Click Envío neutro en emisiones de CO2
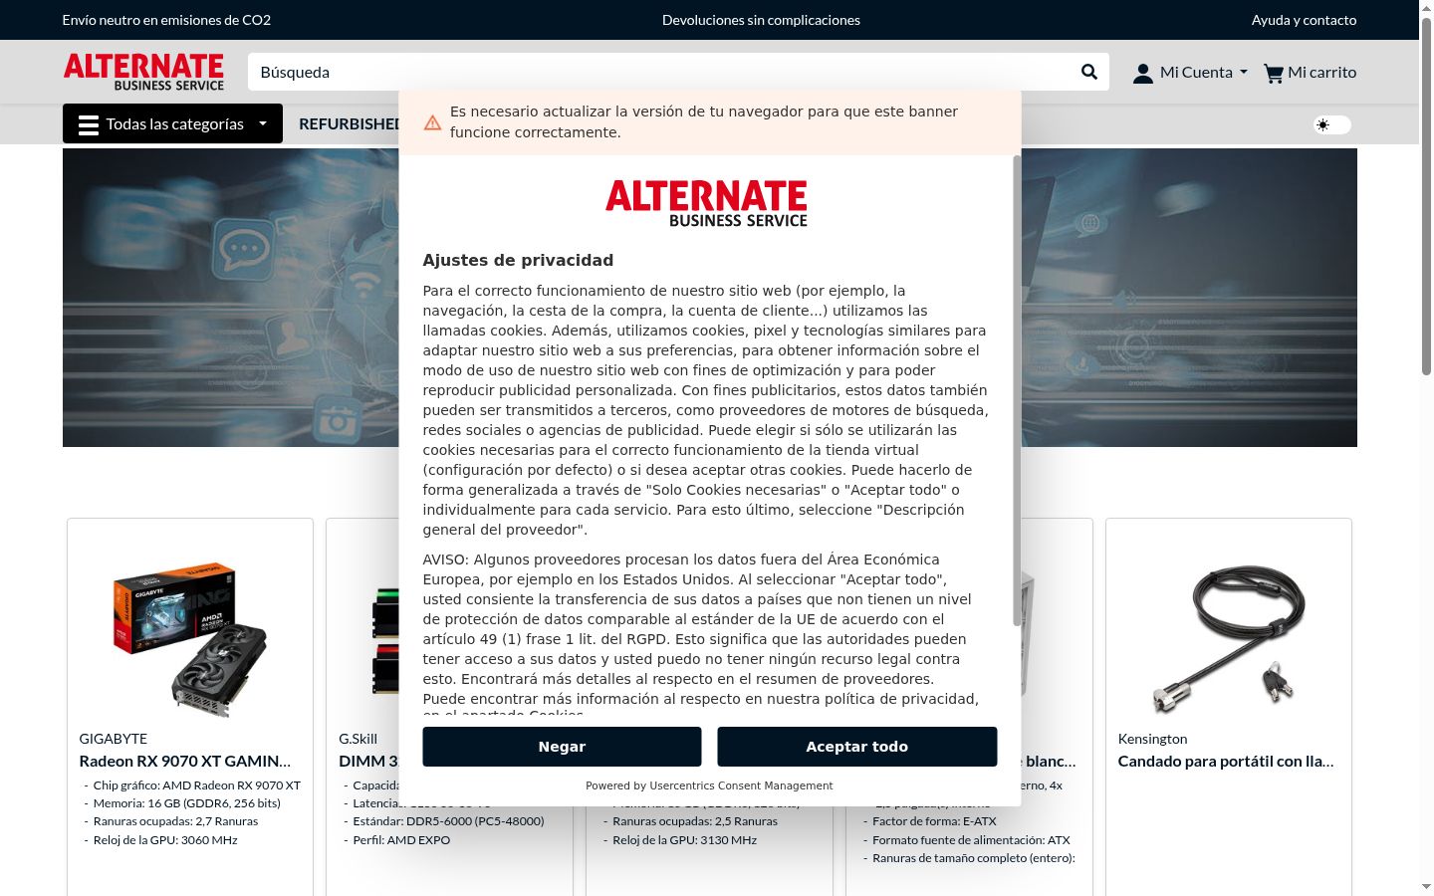Screen dimensions: 1434x896 click(166, 20)
